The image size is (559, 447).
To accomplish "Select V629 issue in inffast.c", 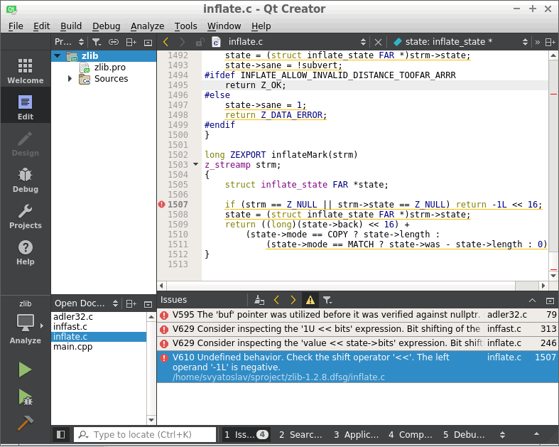I will [357, 329].
